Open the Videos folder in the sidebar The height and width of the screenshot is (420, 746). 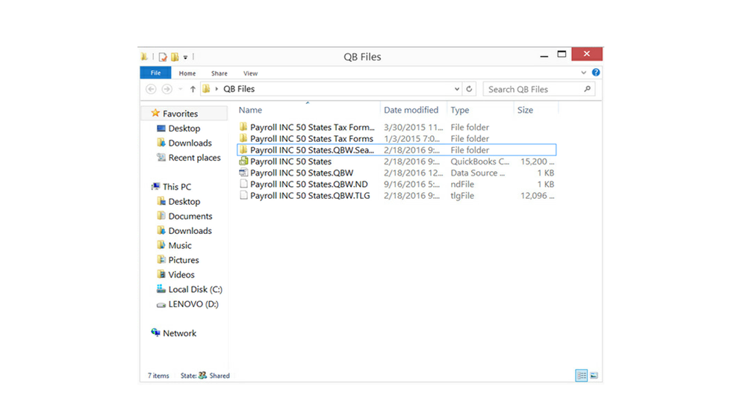pos(181,275)
